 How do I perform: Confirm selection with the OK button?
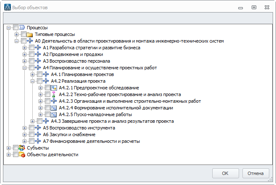click(226, 173)
